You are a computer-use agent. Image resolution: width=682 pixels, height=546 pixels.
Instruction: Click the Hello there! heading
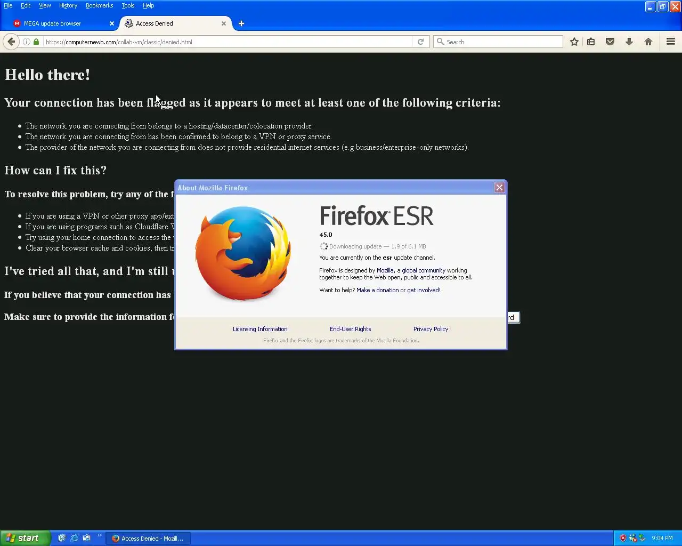click(x=47, y=75)
